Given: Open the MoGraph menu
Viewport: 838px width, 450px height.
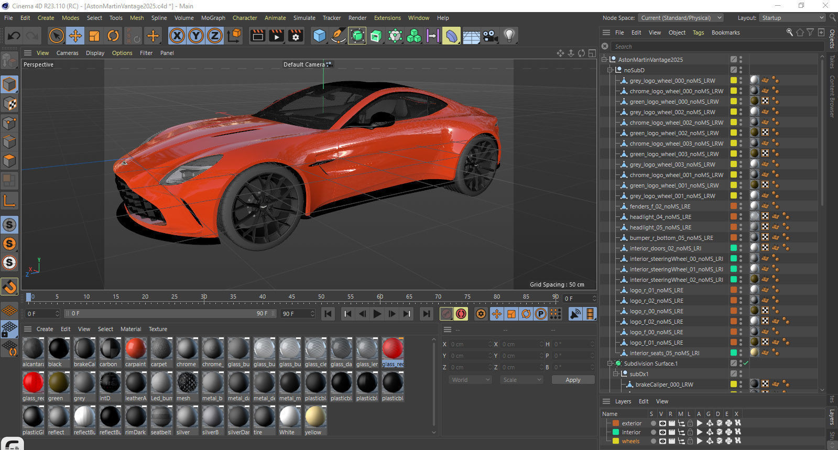Looking at the screenshot, I should (x=213, y=18).
